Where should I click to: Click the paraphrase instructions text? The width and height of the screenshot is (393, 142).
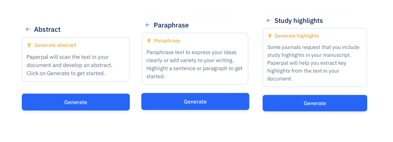click(x=195, y=64)
